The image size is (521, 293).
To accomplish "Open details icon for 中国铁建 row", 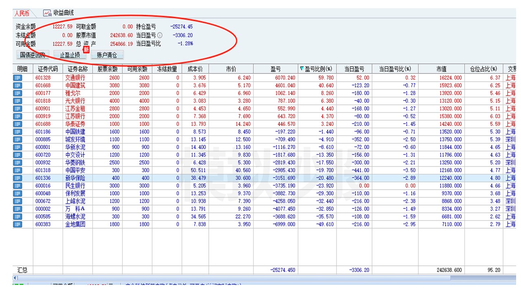I will click(x=18, y=132).
